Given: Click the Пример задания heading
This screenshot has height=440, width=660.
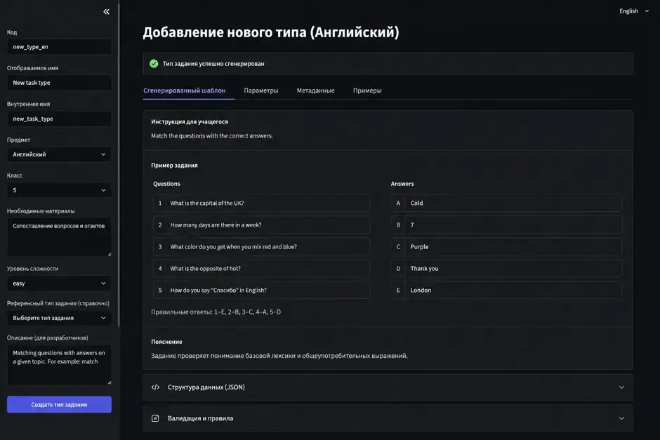Looking at the screenshot, I should [174, 166].
